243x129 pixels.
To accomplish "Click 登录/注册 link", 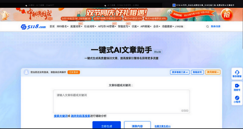I will 215,27.
